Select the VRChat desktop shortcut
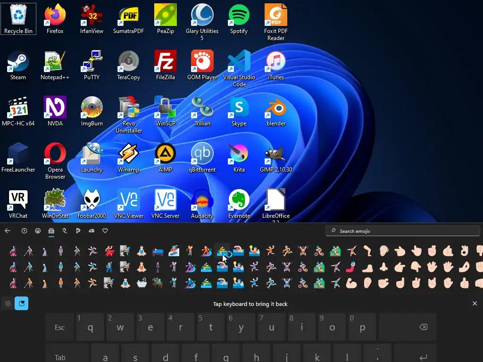Image resolution: width=483 pixels, height=362 pixels. coord(18,204)
